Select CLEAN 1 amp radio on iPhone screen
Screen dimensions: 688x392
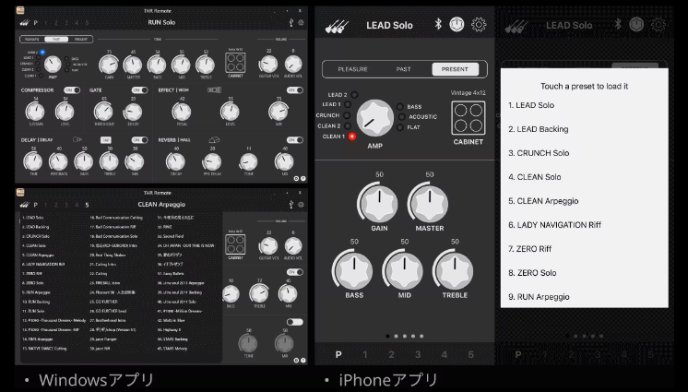coord(352,137)
